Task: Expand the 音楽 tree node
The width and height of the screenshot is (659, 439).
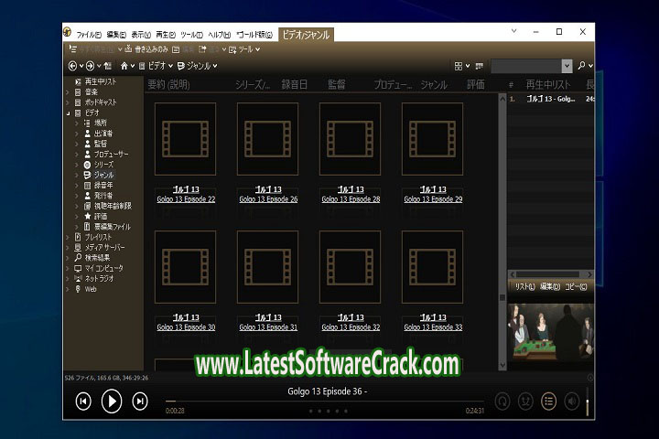Action: pyautogui.click(x=68, y=92)
